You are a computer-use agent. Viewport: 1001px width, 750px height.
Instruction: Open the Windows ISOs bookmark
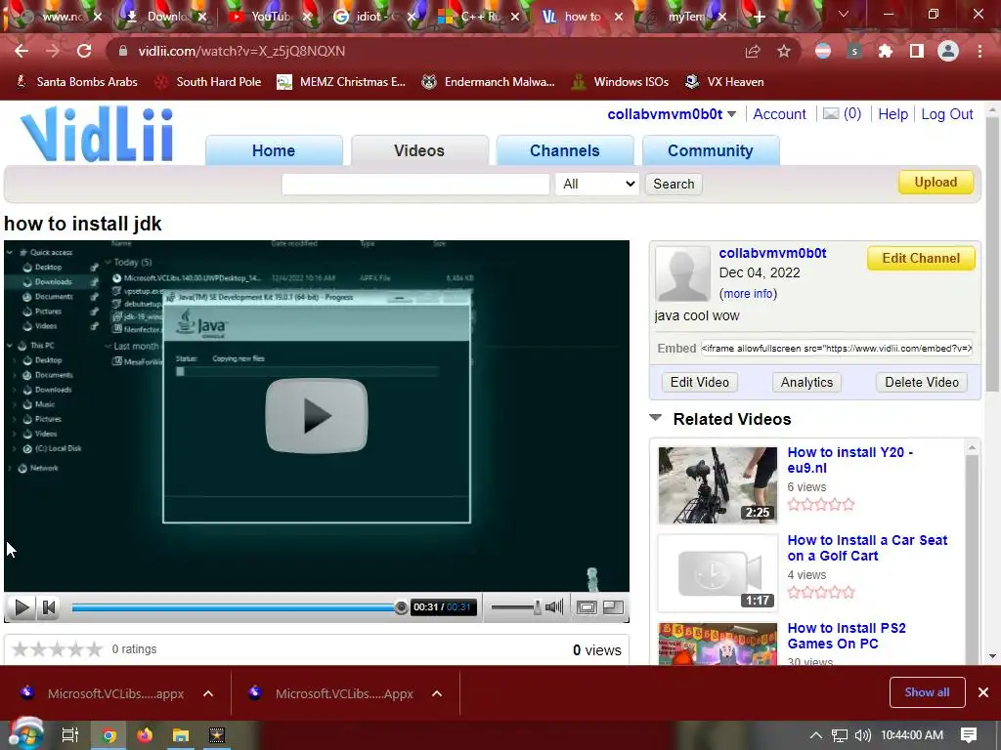[x=621, y=82]
